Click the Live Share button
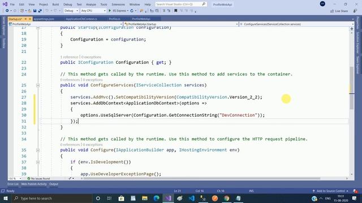362x203 pixels. click(339, 11)
